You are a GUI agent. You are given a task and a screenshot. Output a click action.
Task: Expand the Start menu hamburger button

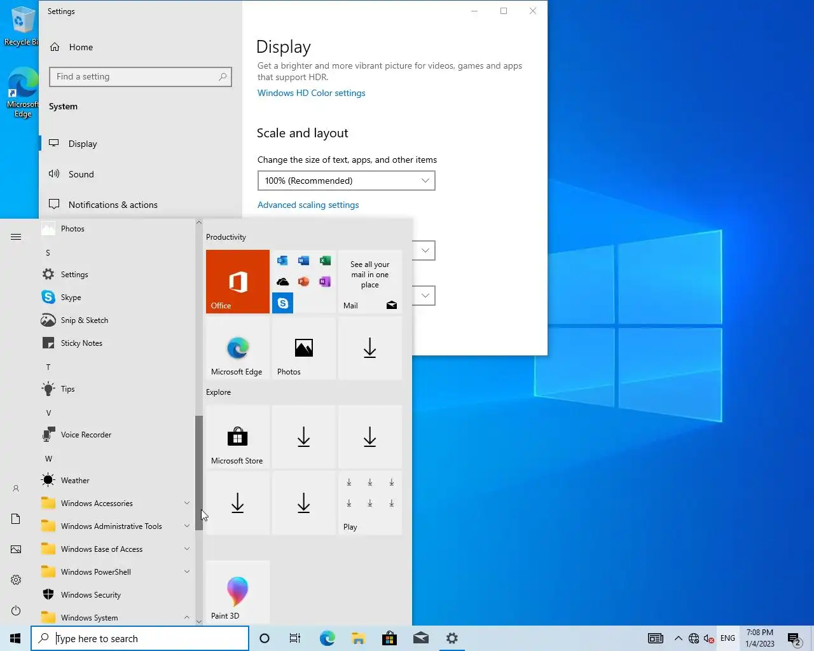[x=16, y=237]
